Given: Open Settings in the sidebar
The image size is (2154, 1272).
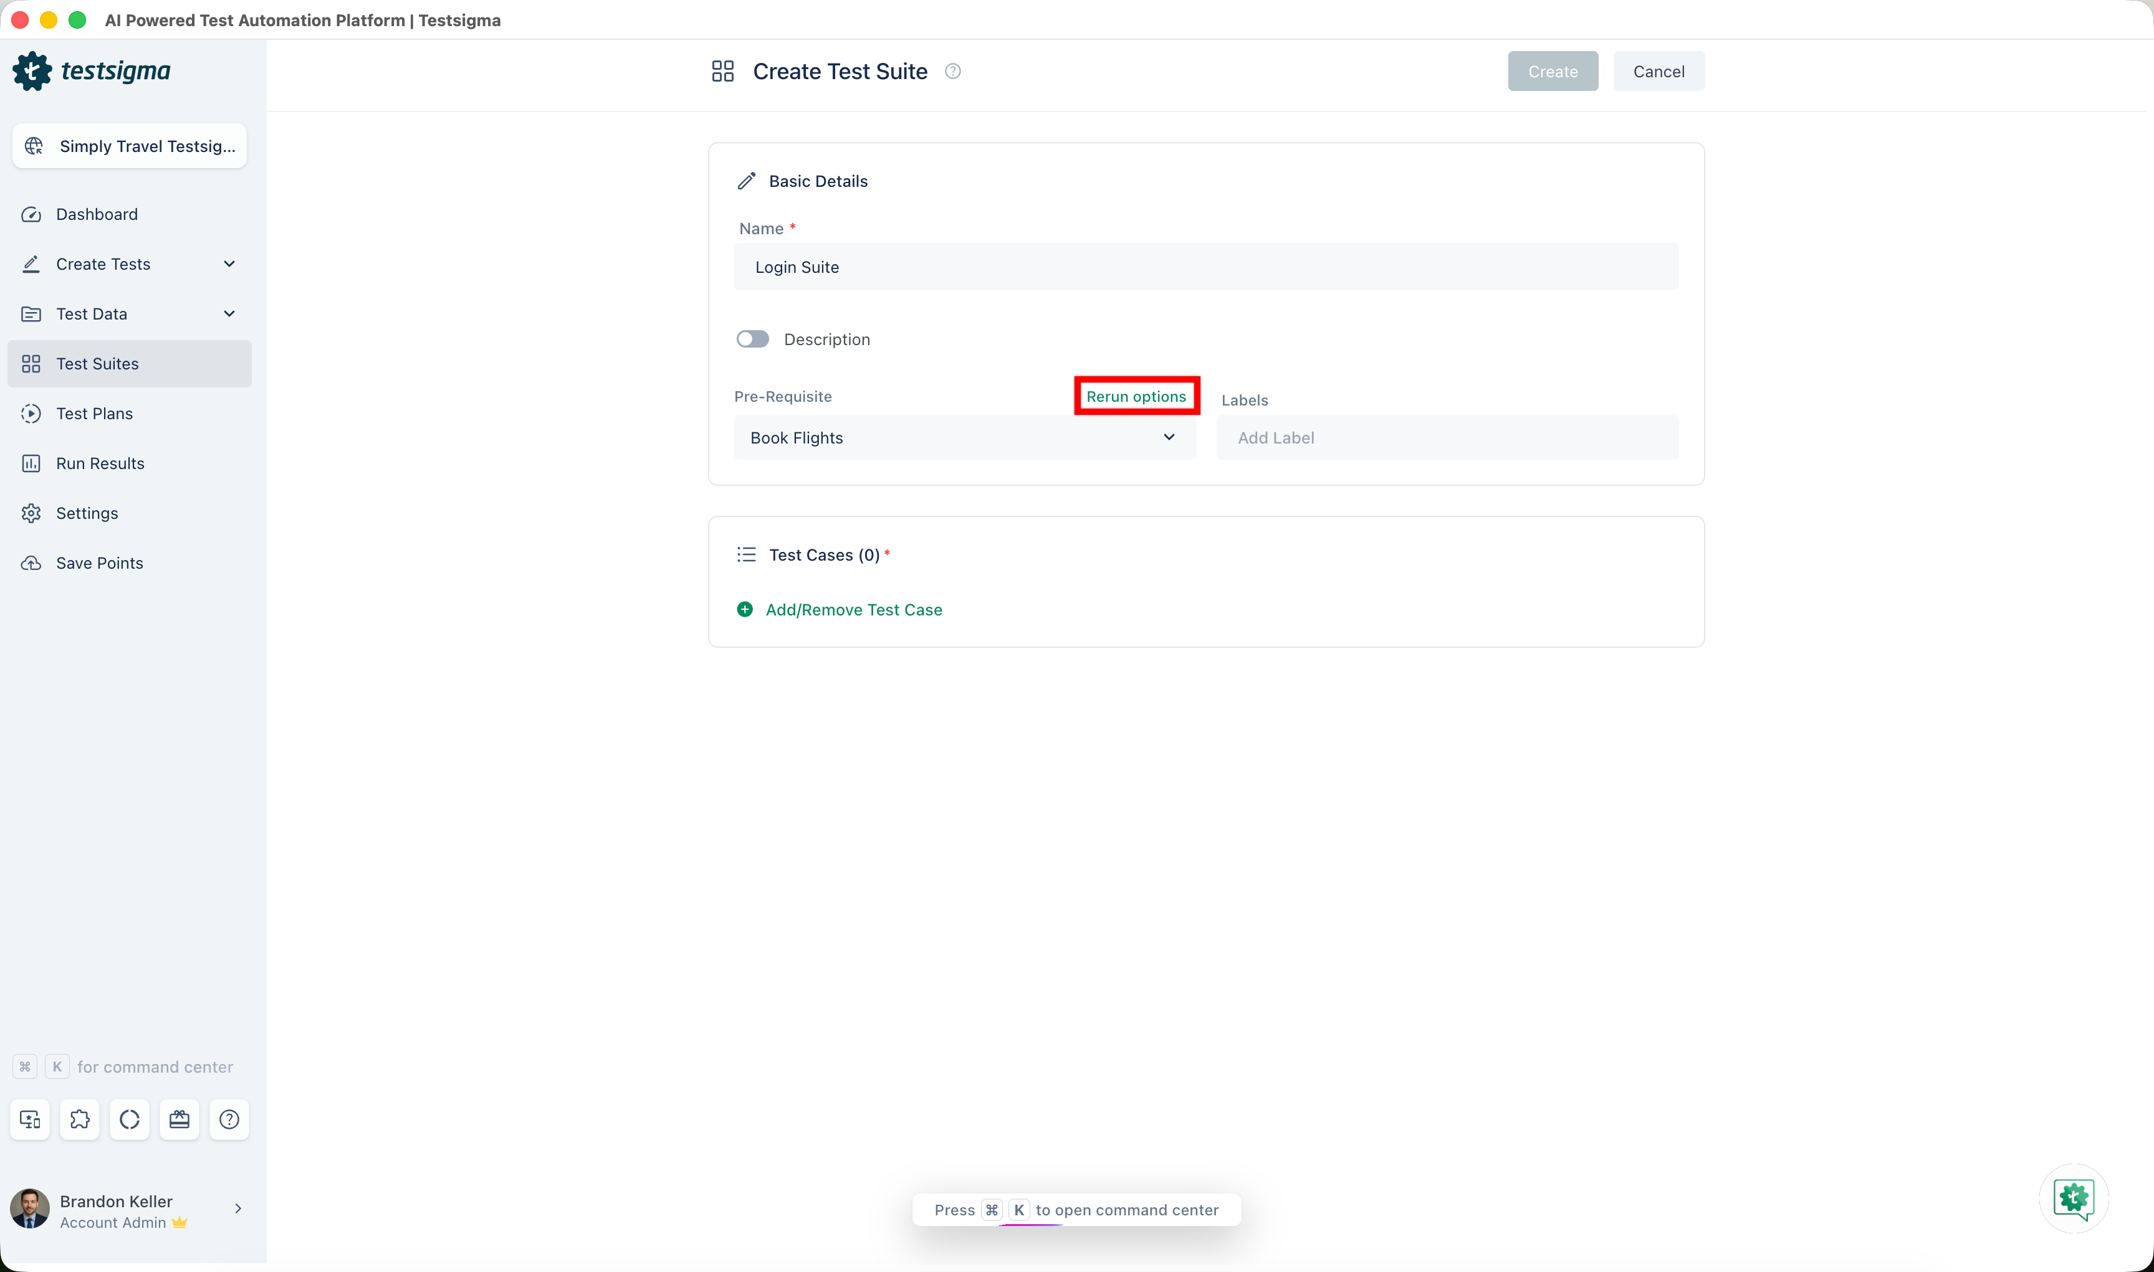Looking at the screenshot, I should point(130,513).
